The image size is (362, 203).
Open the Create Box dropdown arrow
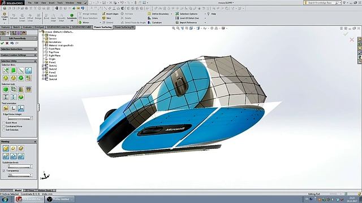[x=5, y=23]
